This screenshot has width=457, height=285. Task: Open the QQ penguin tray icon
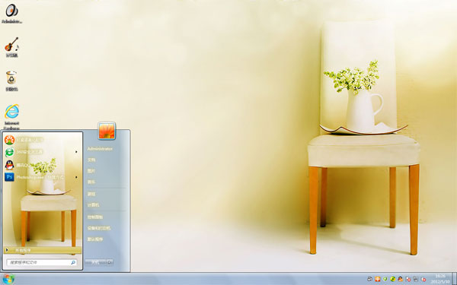point(401,279)
